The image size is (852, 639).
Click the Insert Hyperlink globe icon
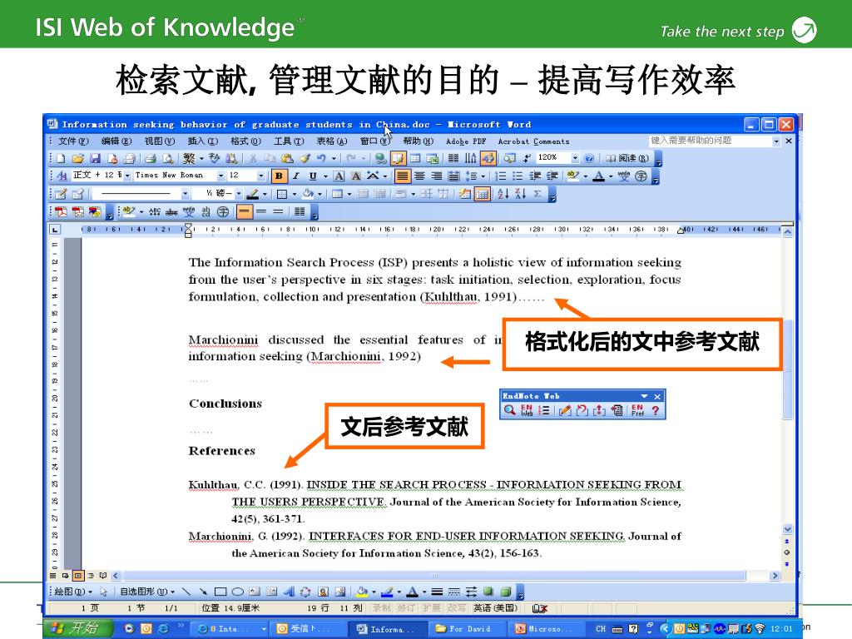380,158
